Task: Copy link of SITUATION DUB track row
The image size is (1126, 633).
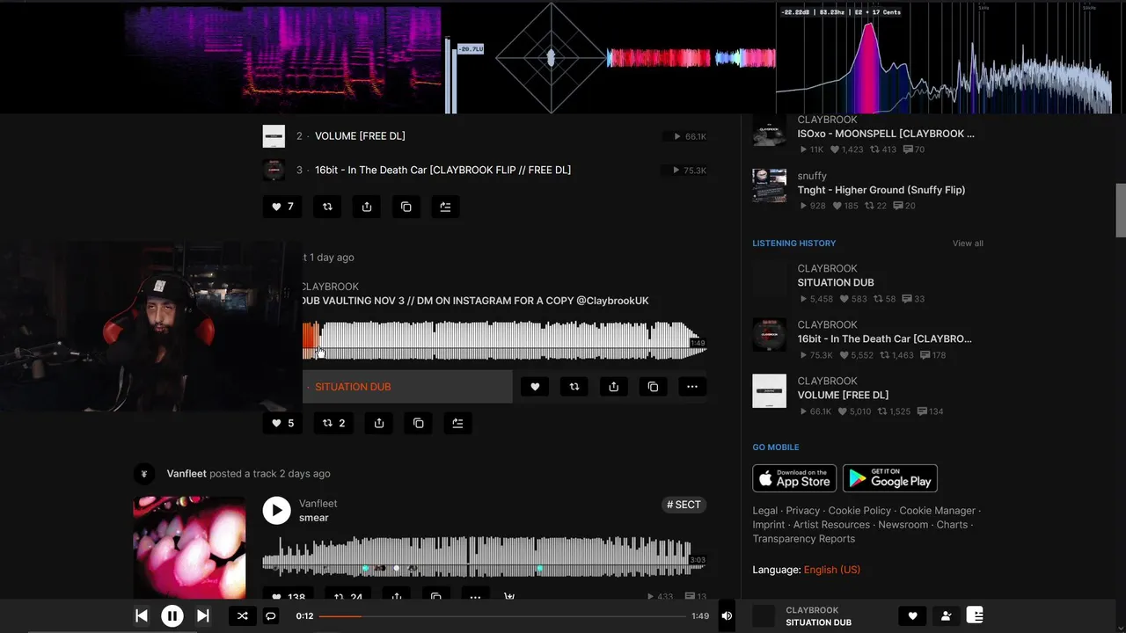Action: point(653,387)
